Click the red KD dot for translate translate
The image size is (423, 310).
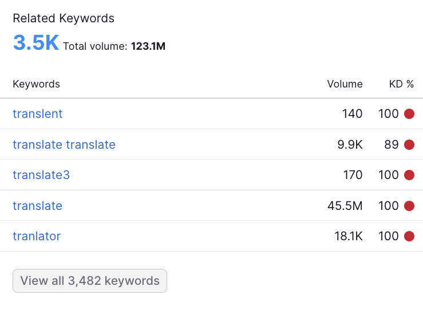click(x=409, y=145)
